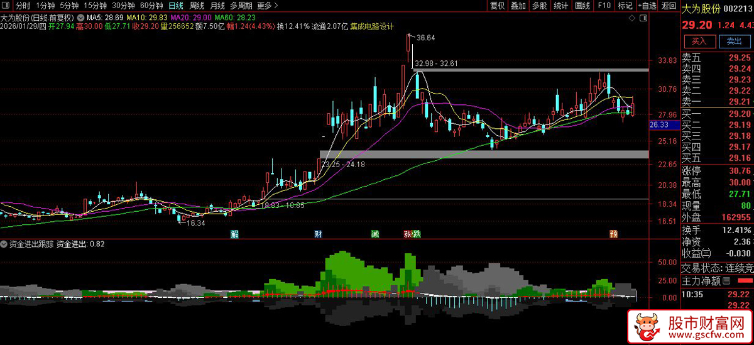
Task: Activate the 画线 drawing tools
Action: point(582,6)
